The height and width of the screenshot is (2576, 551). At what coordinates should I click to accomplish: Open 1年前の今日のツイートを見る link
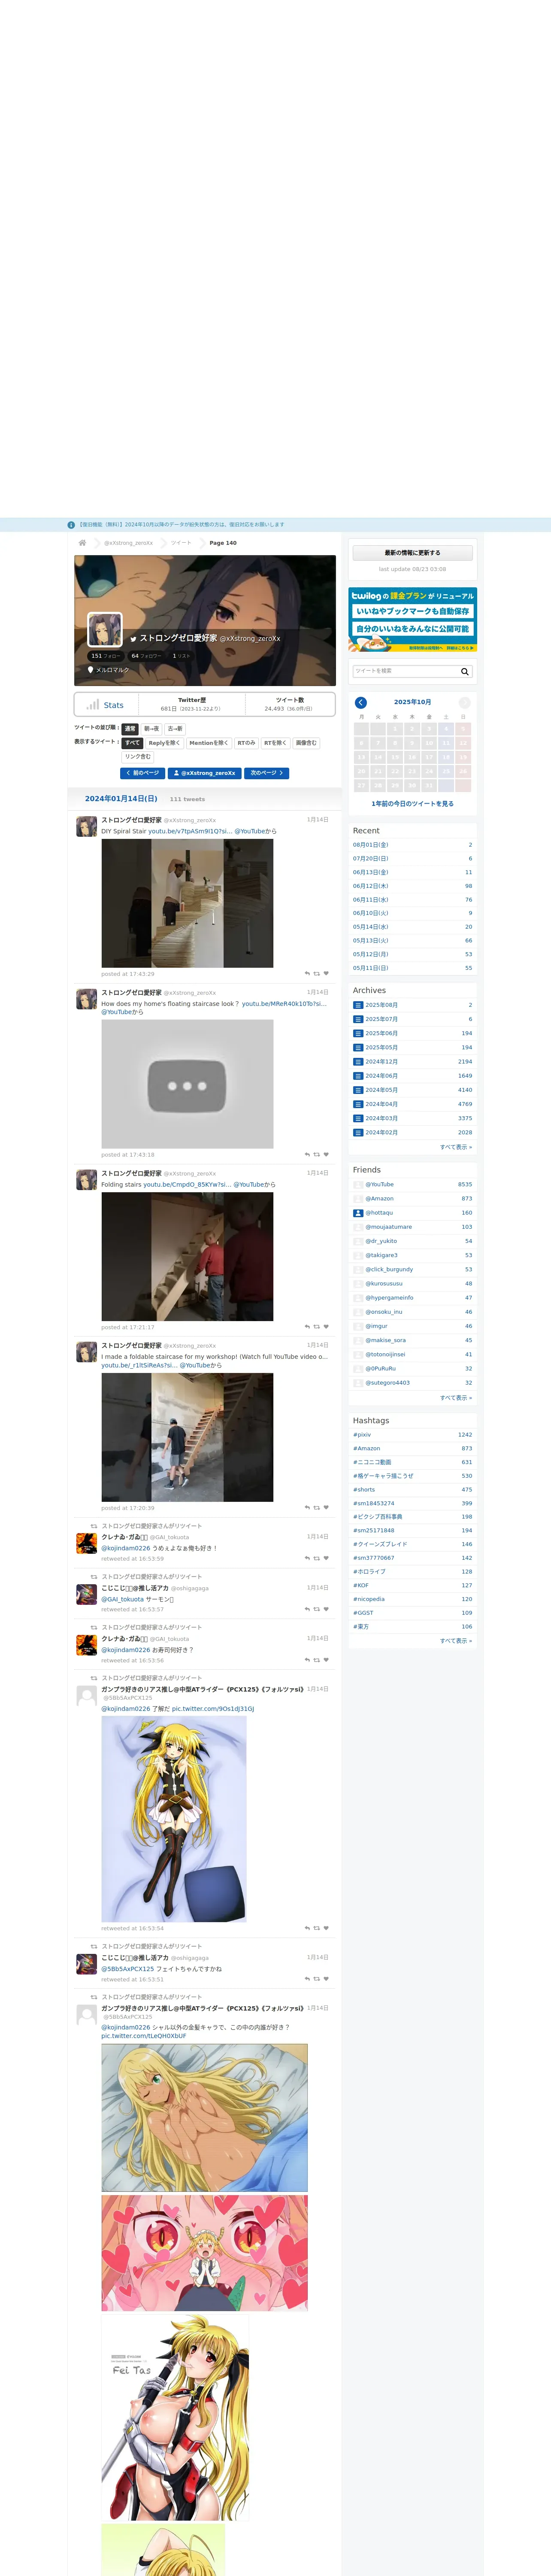click(412, 804)
